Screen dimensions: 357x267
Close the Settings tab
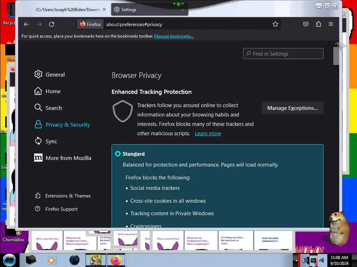(183, 9)
